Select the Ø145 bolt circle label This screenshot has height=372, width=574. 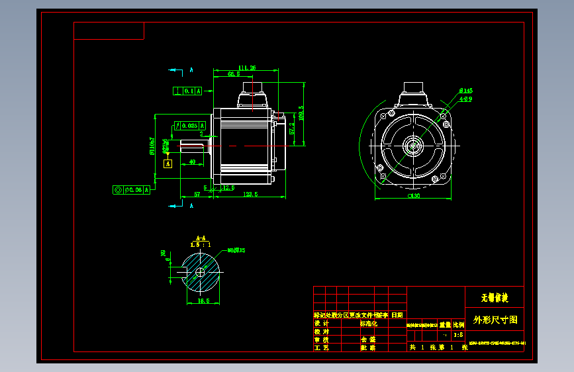coord(466,91)
